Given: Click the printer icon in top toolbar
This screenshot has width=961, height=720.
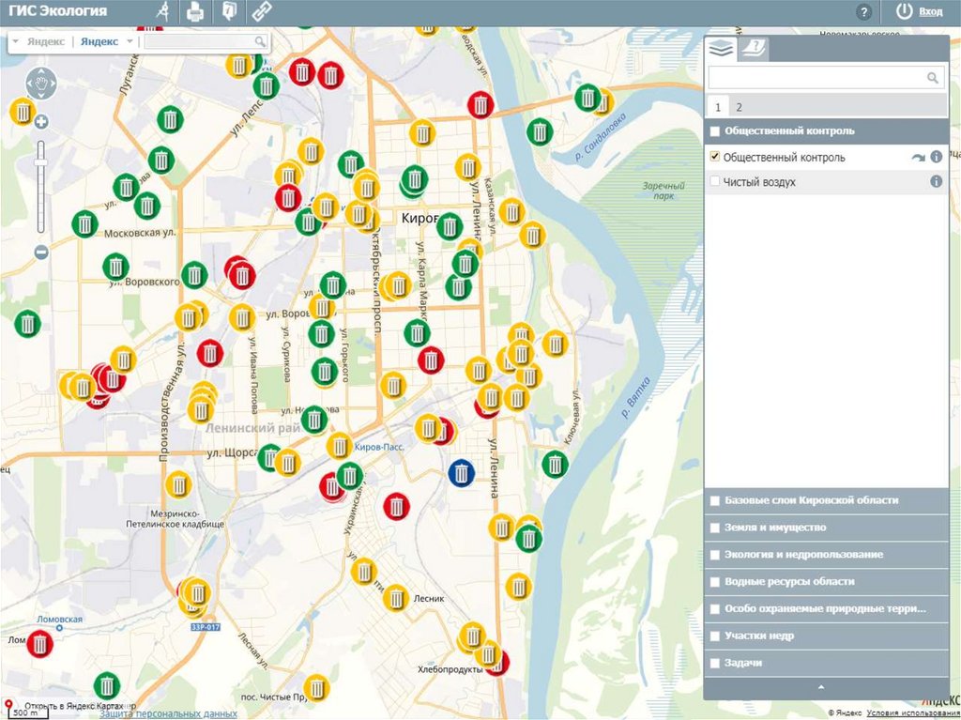Looking at the screenshot, I should [195, 12].
